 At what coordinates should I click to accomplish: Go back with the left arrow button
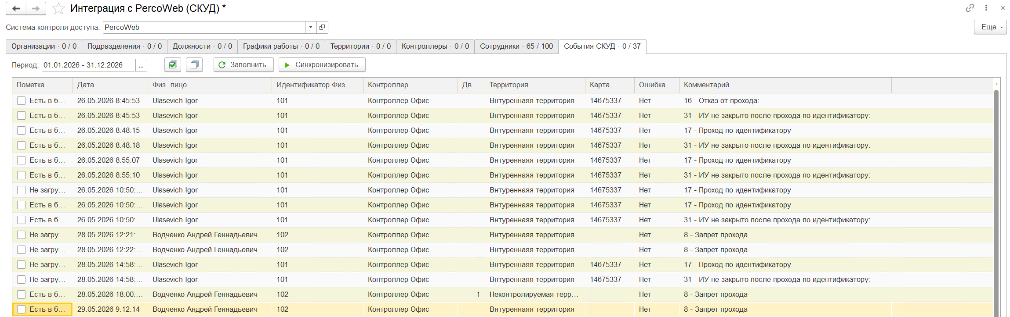(x=16, y=8)
